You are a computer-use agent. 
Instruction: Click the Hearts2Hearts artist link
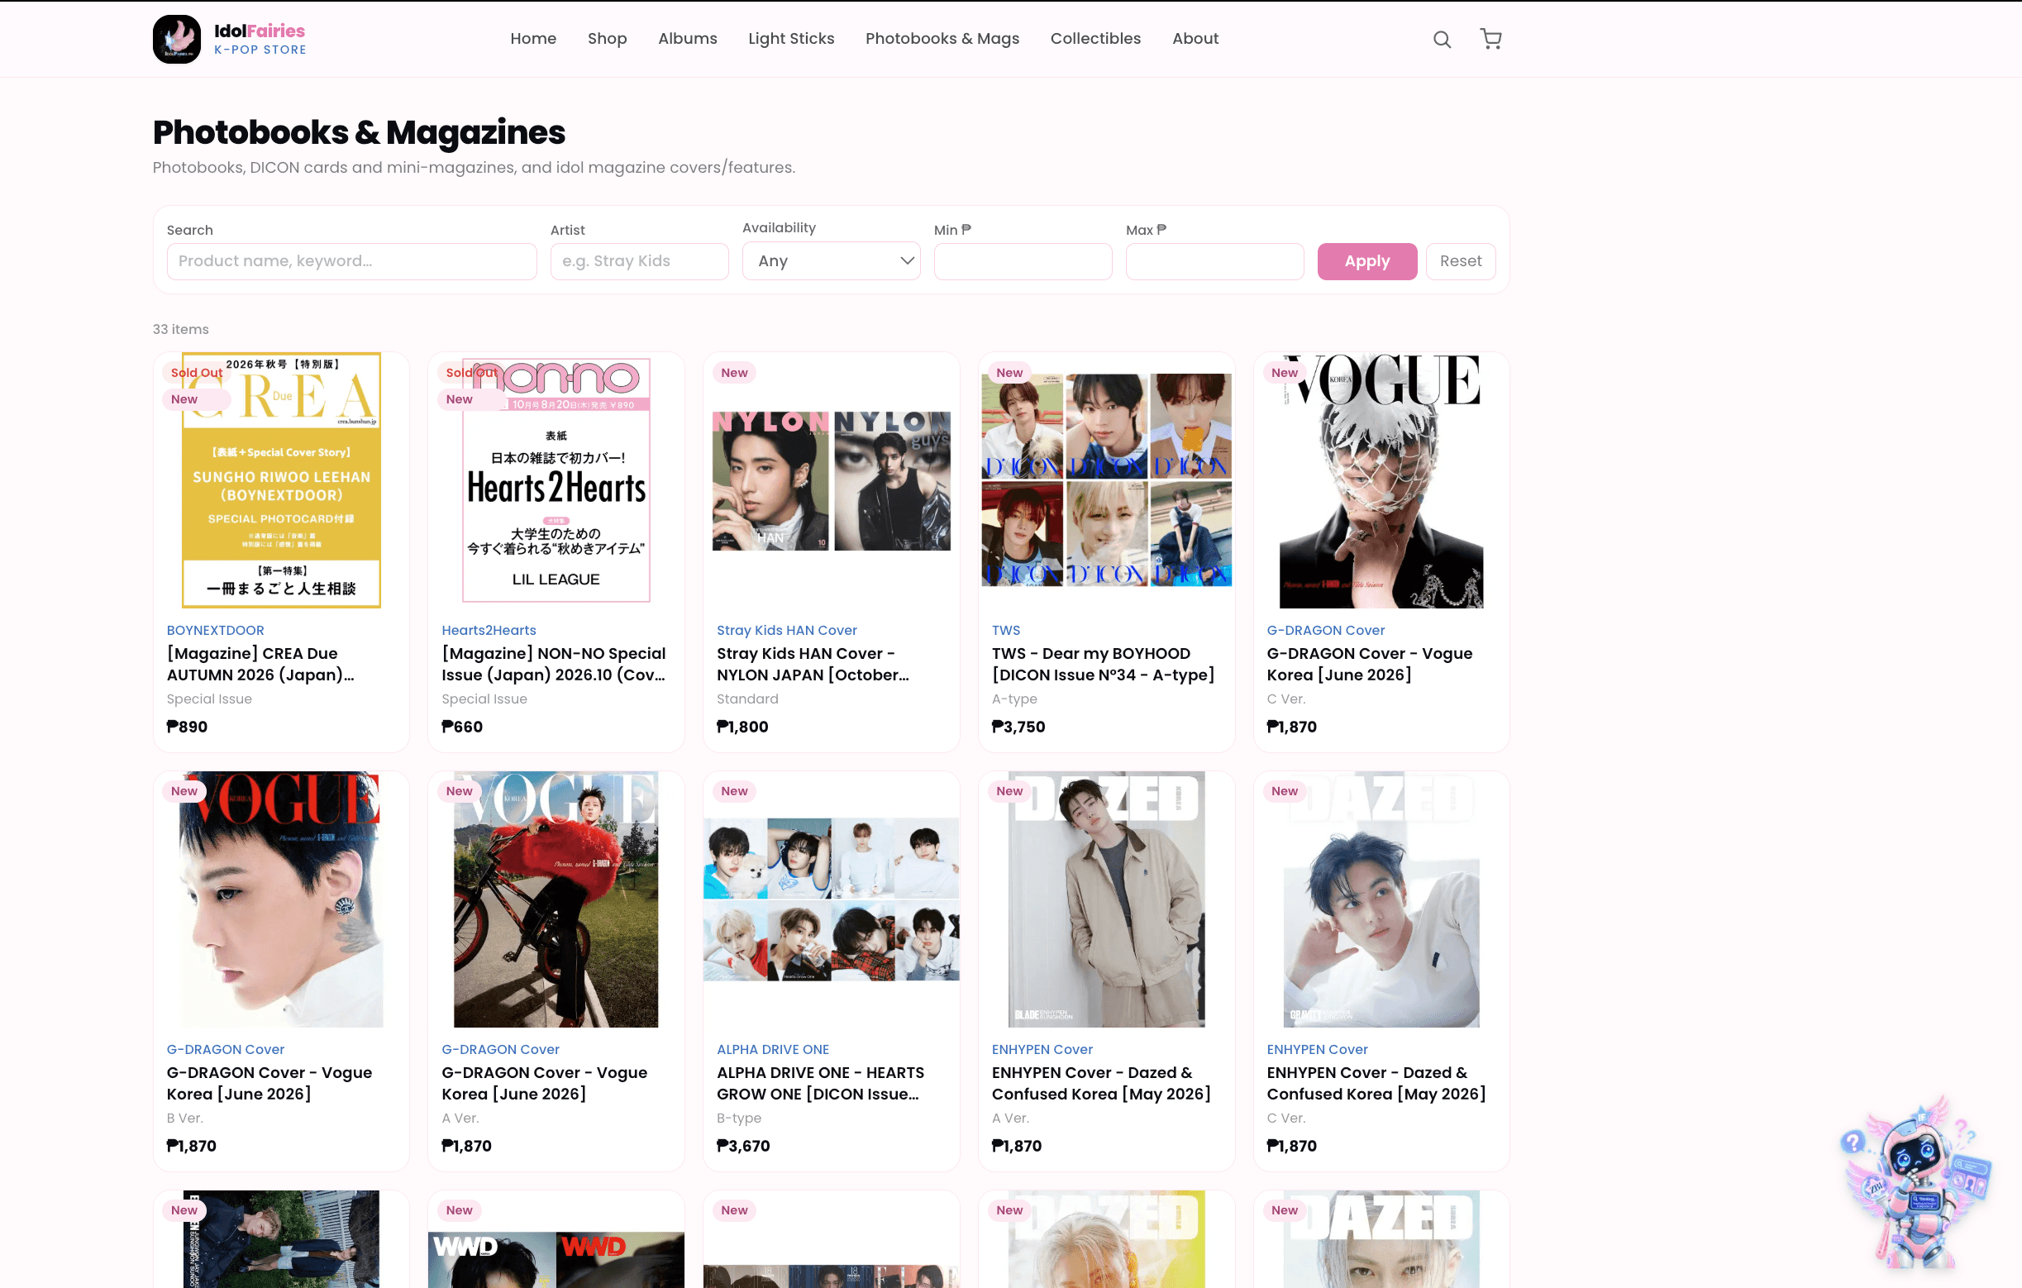click(489, 630)
